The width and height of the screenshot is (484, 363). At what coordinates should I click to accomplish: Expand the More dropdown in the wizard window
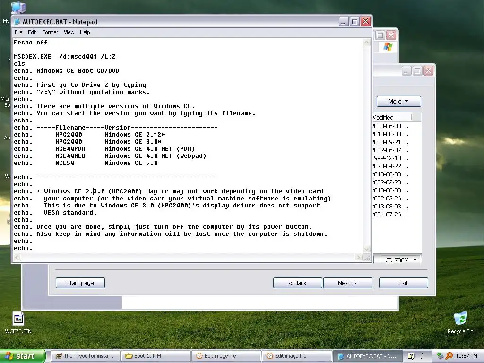[x=398, y=101]
